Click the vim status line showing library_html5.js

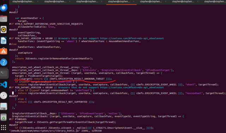(x=55, y=131)
